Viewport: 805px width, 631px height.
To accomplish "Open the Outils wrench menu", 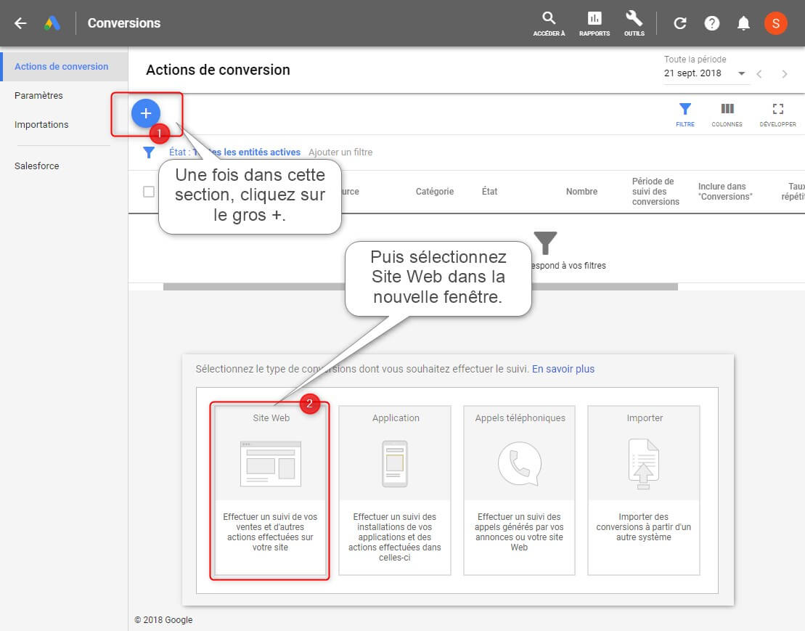I will [x=634, y=24].
